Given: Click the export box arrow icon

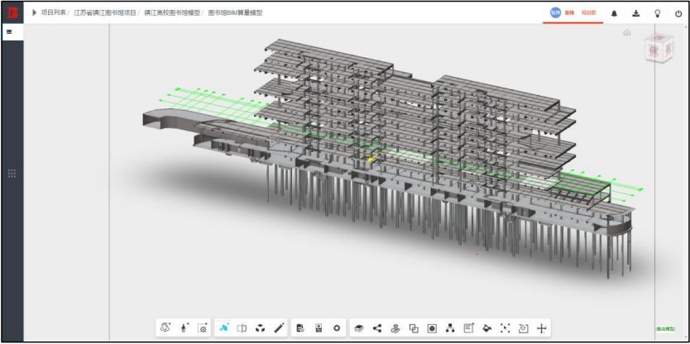Looking at the screenshot, I should click(x=523, y=327).
